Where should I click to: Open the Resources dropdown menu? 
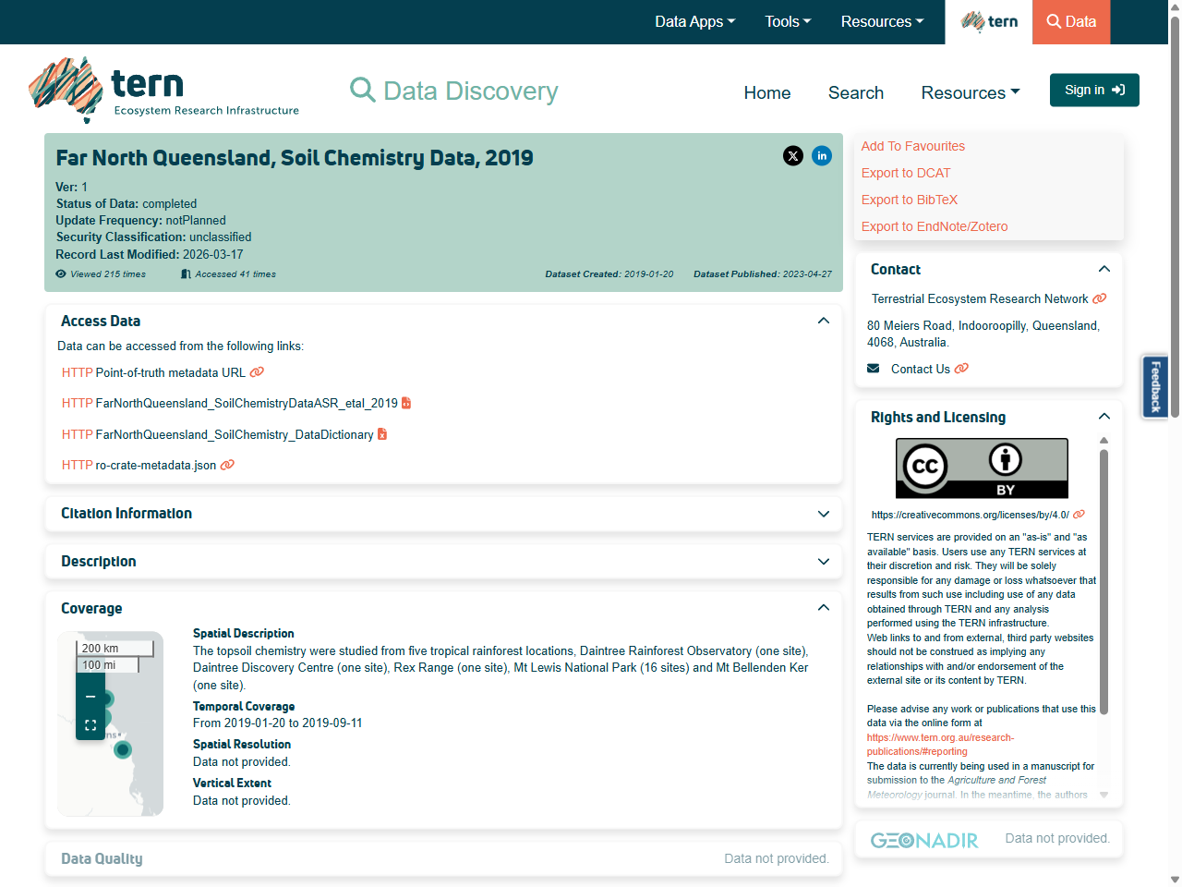[970, 92]
